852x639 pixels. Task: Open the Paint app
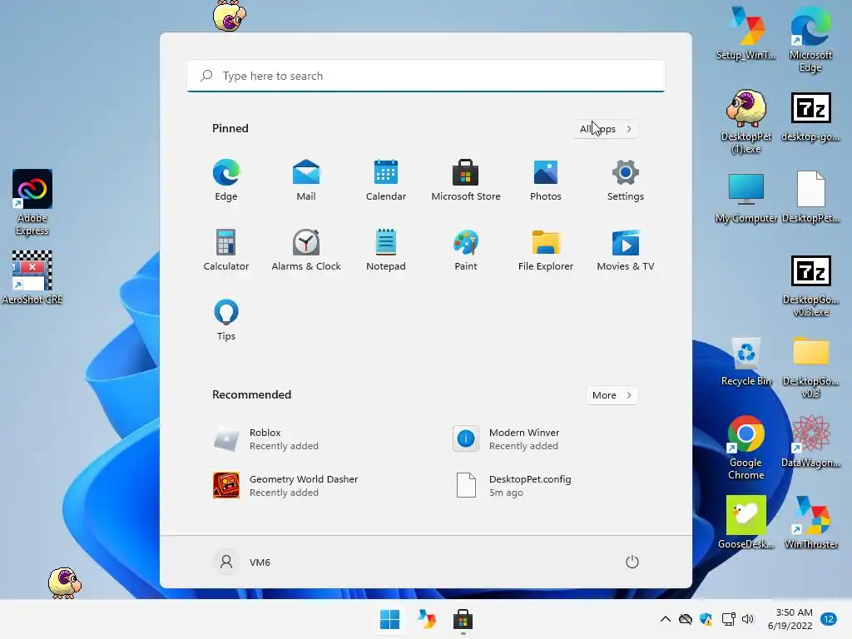click(x=466, y=250)
